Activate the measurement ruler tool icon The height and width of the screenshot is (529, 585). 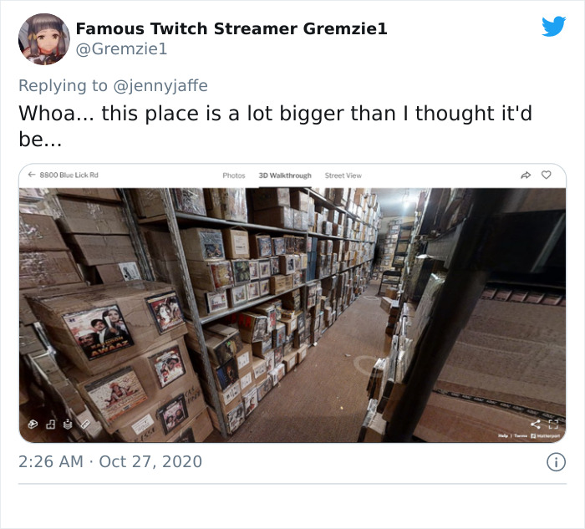click(85, 424)
